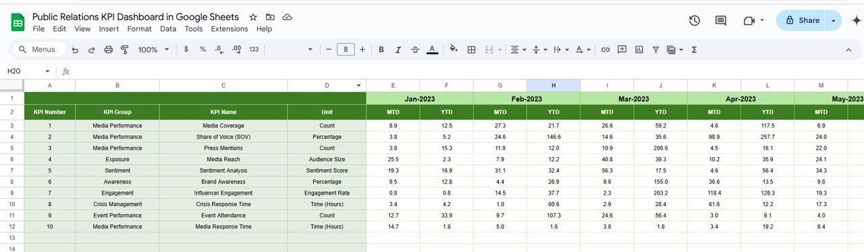Click the document title text

pos(136,17)
